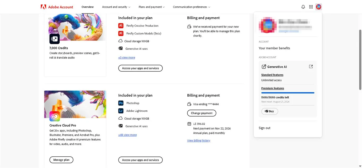362x168 pixels.
Task: Click Visa ending ****4444 text
Action: tap(206, 104)
